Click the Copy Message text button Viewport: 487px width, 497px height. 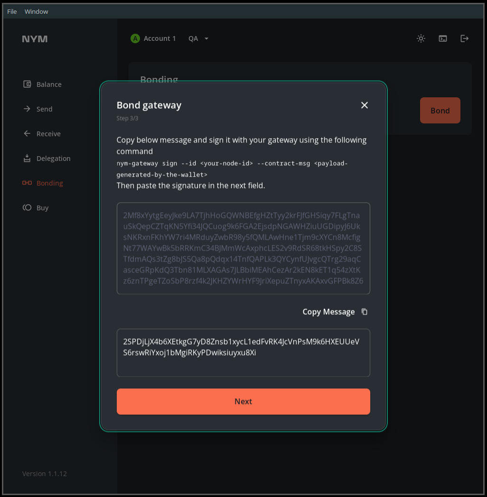click(328, 312)
